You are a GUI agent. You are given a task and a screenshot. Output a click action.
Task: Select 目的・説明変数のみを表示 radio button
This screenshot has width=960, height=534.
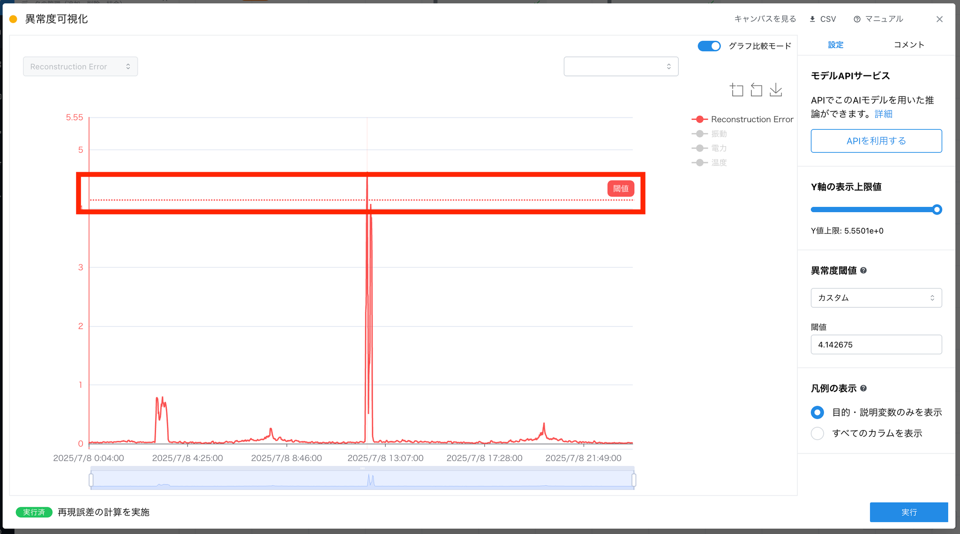click(817, 412)
